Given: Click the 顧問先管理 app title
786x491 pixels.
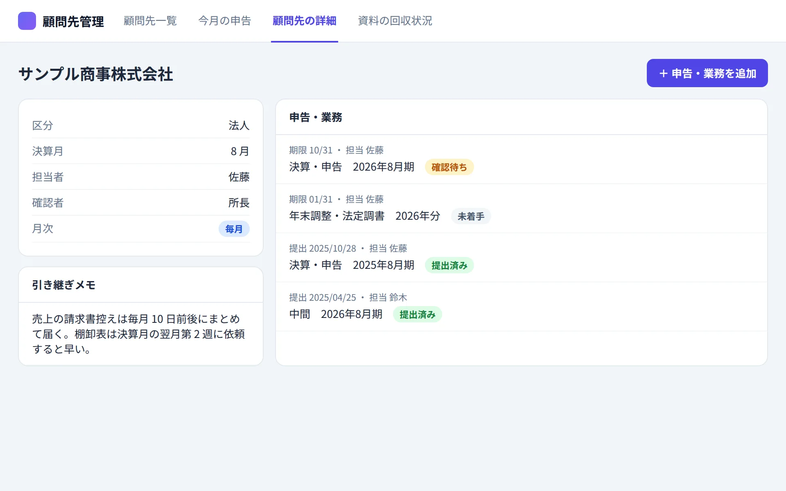Looking at the screenshot, I should (73, 21).
